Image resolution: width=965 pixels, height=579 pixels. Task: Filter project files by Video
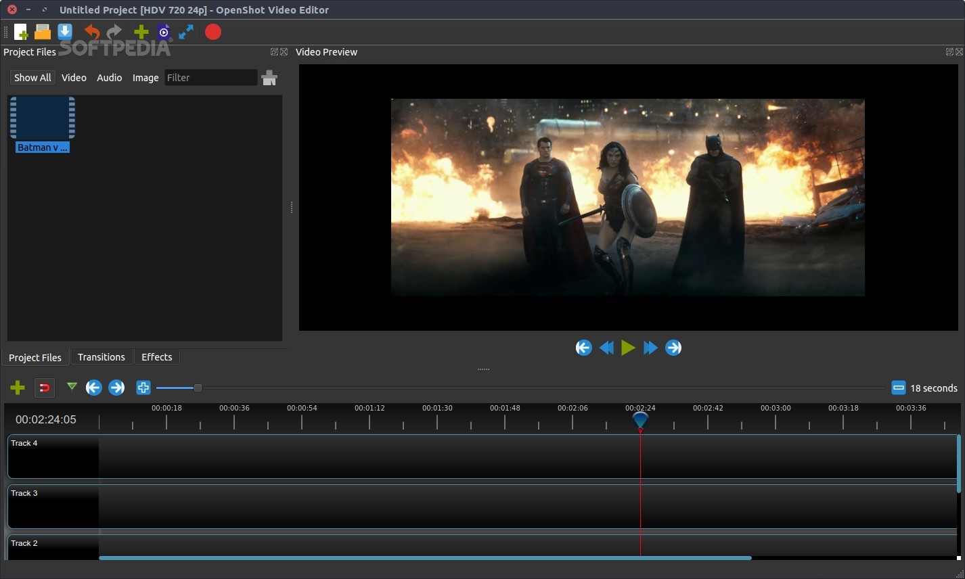click(x=74, y=78)
